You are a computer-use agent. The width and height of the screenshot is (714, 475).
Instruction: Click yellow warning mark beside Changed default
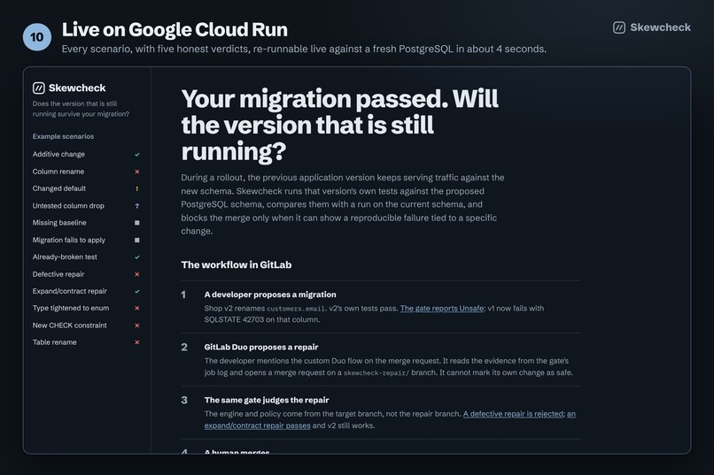136,188
